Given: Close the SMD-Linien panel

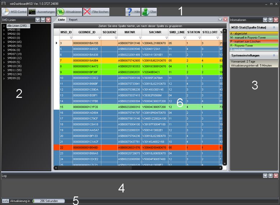Looking at the screenshot, I should point(48,20).
